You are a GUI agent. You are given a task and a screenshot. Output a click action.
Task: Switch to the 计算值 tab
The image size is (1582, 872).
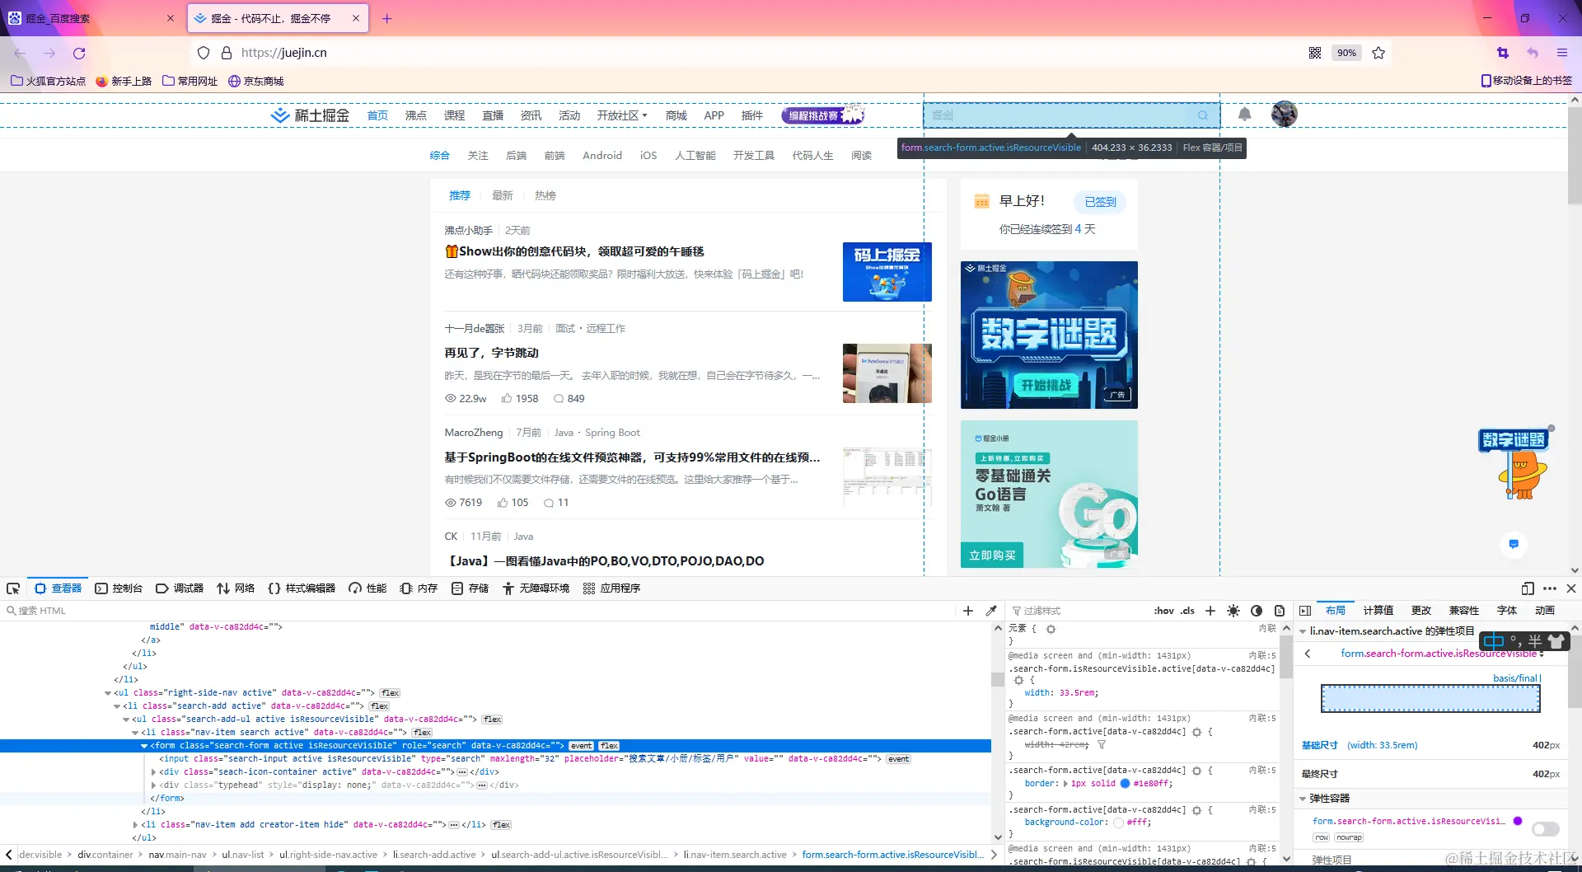pyautogui.click(x=1377, y=611)
